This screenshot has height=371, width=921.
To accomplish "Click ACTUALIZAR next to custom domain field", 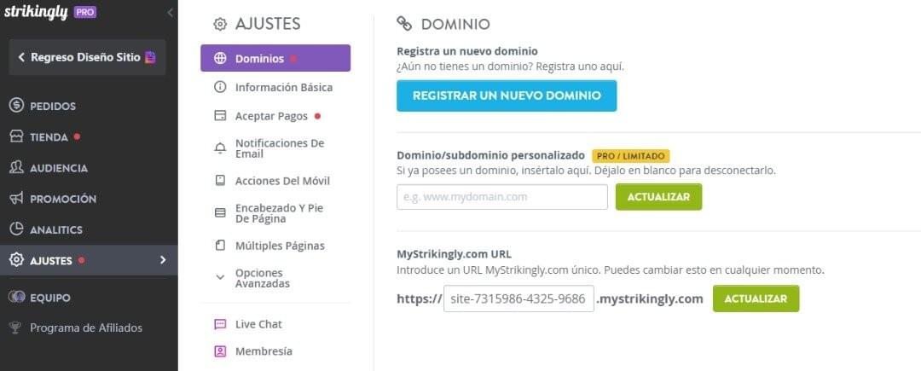I will pyautogui.click(x=658, y=197).
